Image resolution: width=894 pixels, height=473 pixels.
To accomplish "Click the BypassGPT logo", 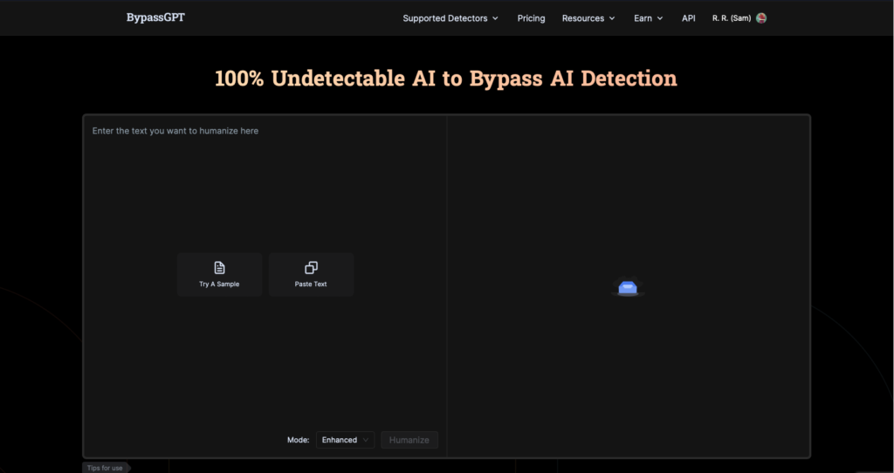I will 155,17.
